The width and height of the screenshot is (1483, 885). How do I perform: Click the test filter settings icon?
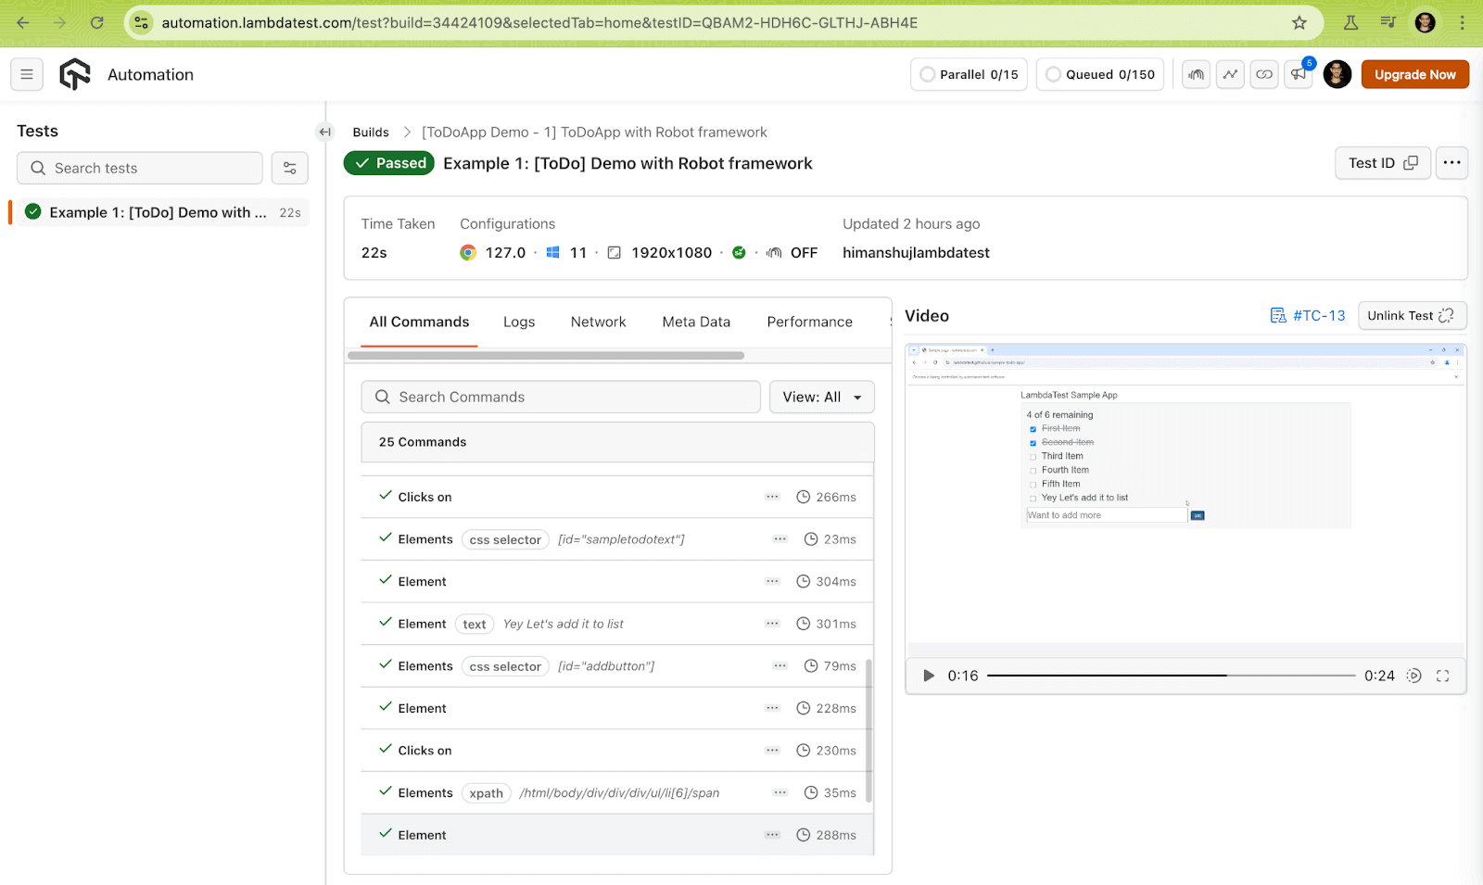[x=290, y=168]
